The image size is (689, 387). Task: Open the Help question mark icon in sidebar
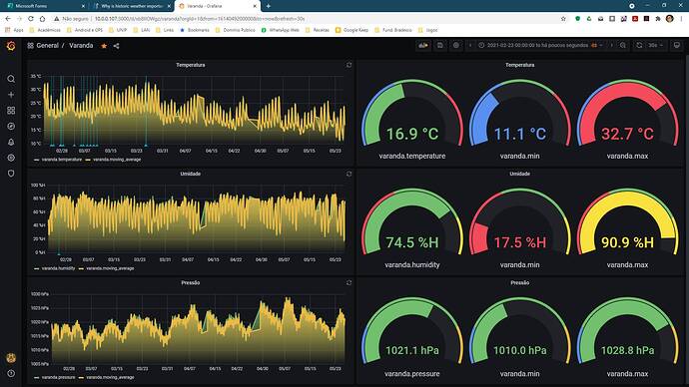[11, 373]
